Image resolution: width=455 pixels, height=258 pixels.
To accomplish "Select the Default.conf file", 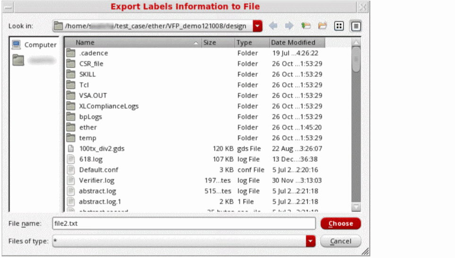I will pyautogui.click(x=99, y=170).
